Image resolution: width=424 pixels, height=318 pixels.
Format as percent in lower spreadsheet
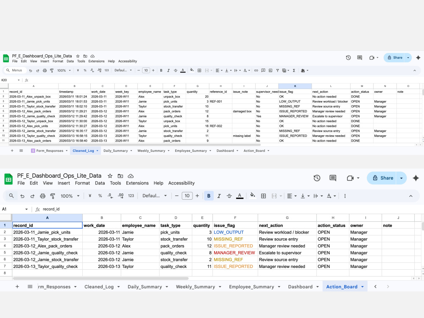point(100,196)
